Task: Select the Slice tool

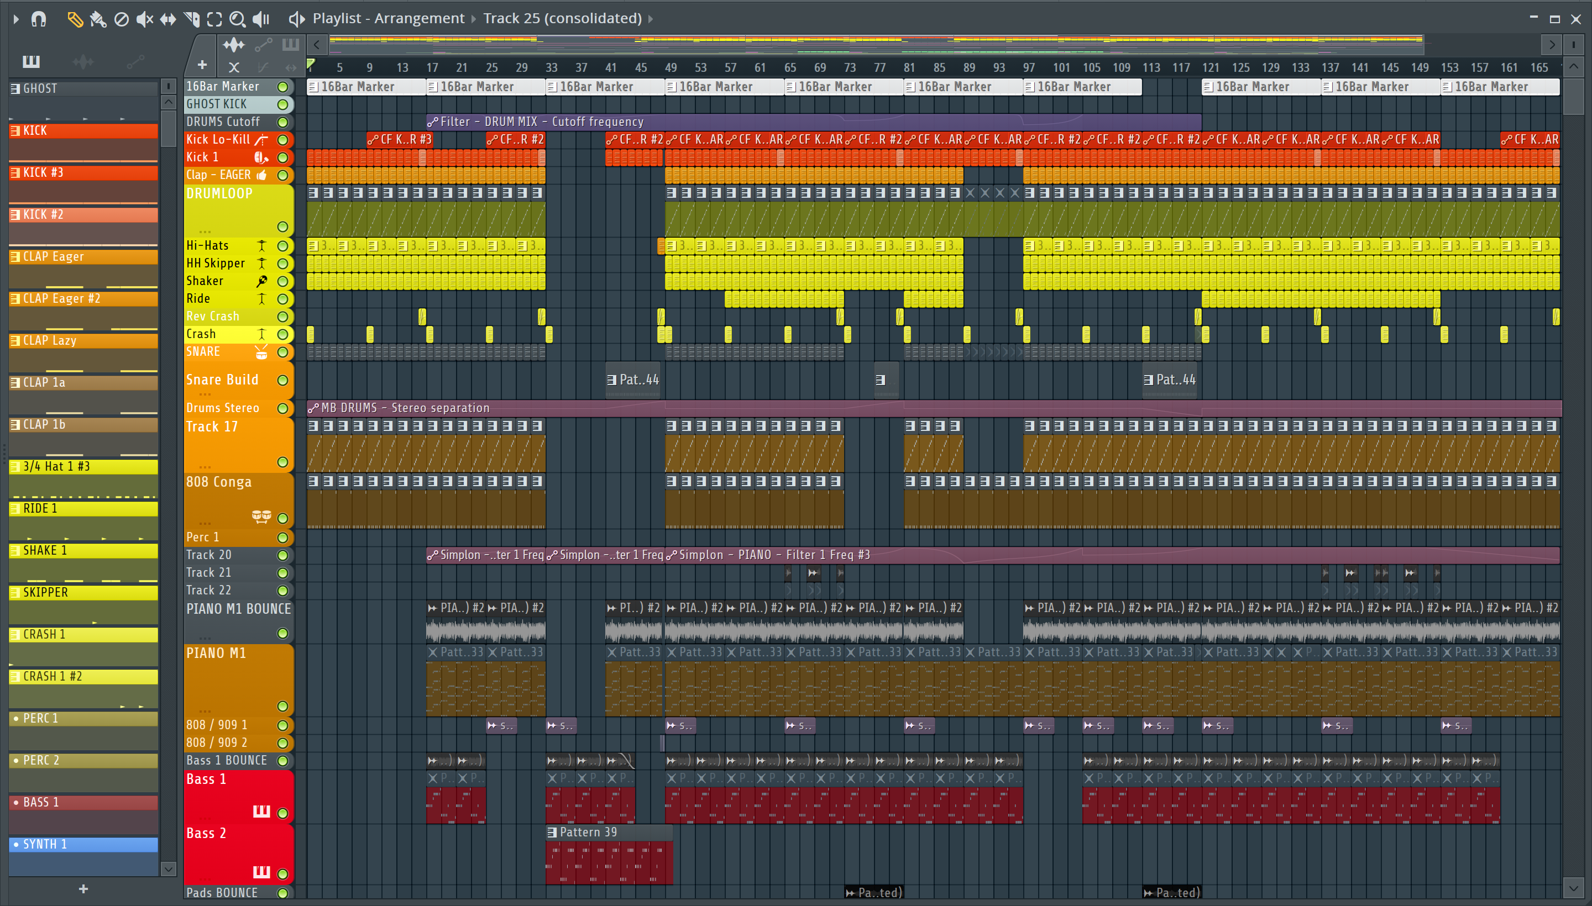Action: pyautogui.click(x=191, y=19)
